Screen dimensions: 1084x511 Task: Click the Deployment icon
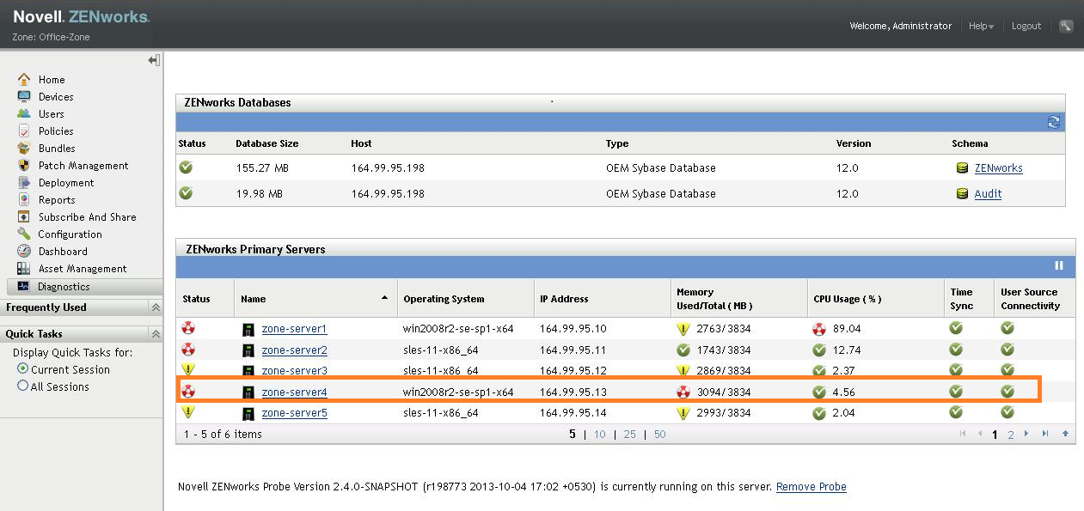tap(24, 182)
